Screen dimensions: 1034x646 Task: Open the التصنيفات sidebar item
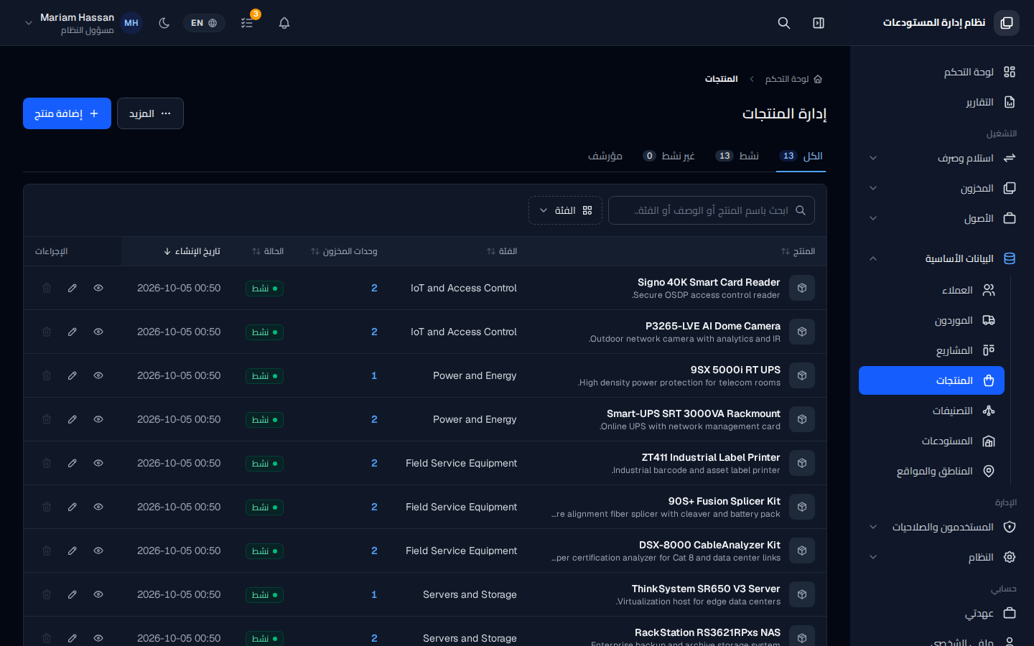click(931, 411)
